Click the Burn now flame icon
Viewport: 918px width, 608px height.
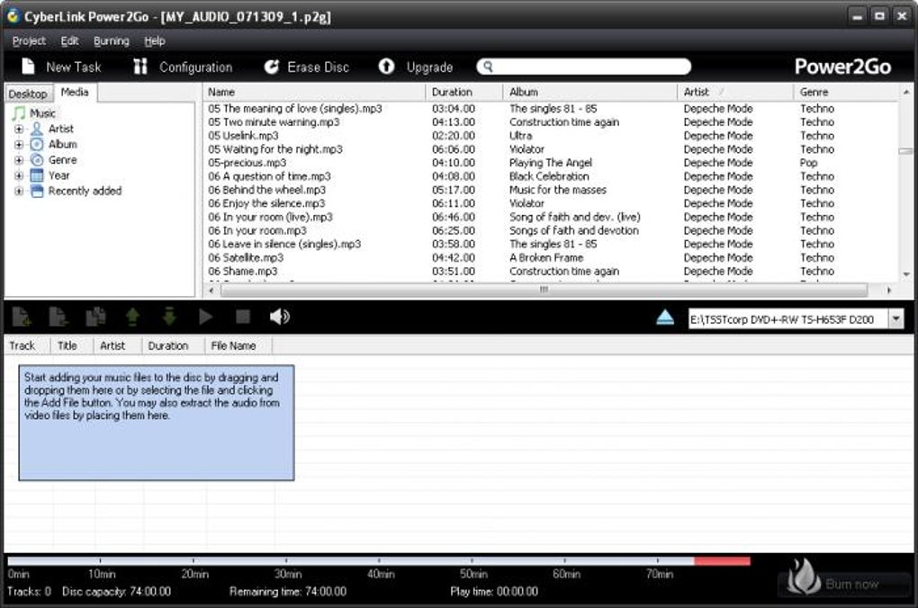pyautogui.click(x=803, y=577)
